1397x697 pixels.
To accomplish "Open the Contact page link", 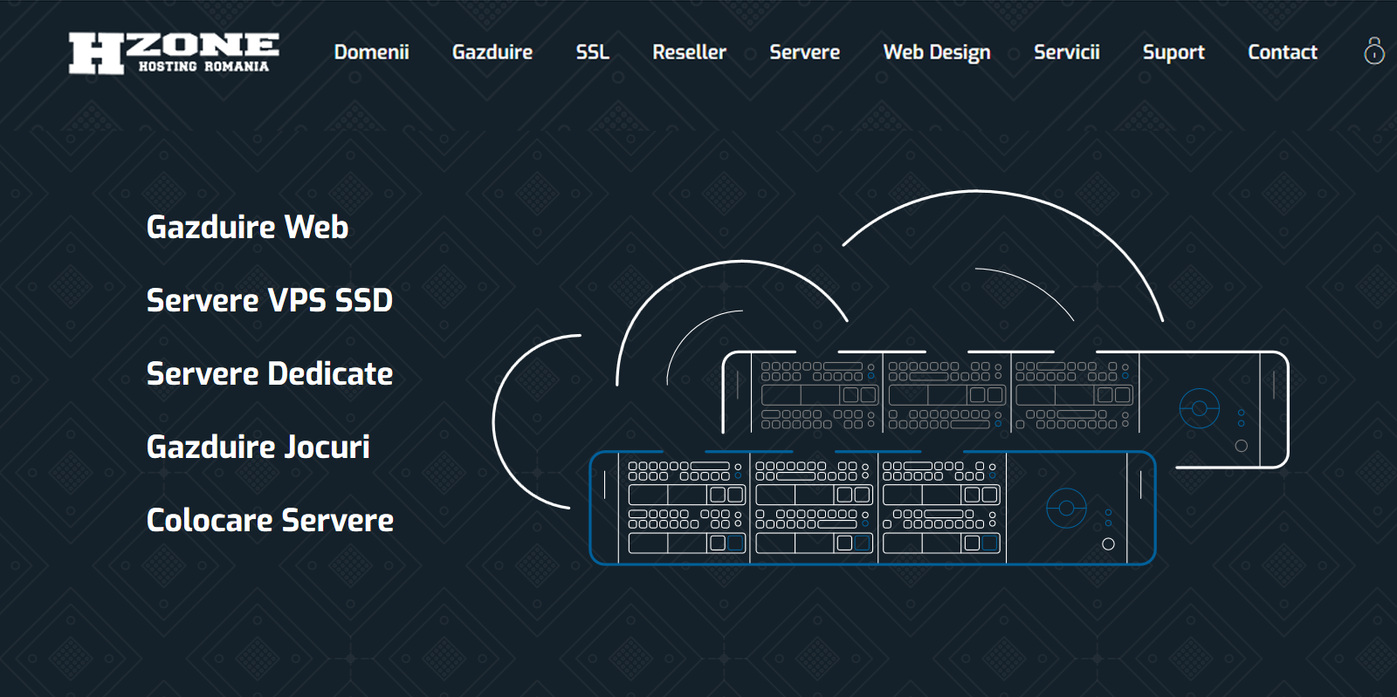I will pyautogui.click(x=1282, y=52).
